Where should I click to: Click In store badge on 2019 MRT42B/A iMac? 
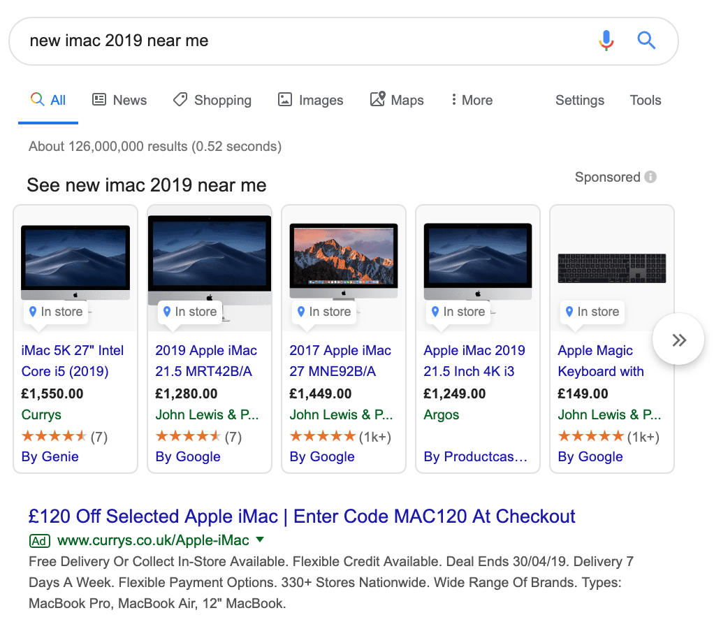pos(190,312)
